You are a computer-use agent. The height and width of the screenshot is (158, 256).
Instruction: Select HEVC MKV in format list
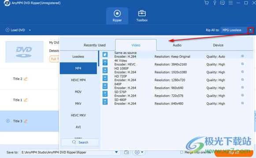click(78, 115)
